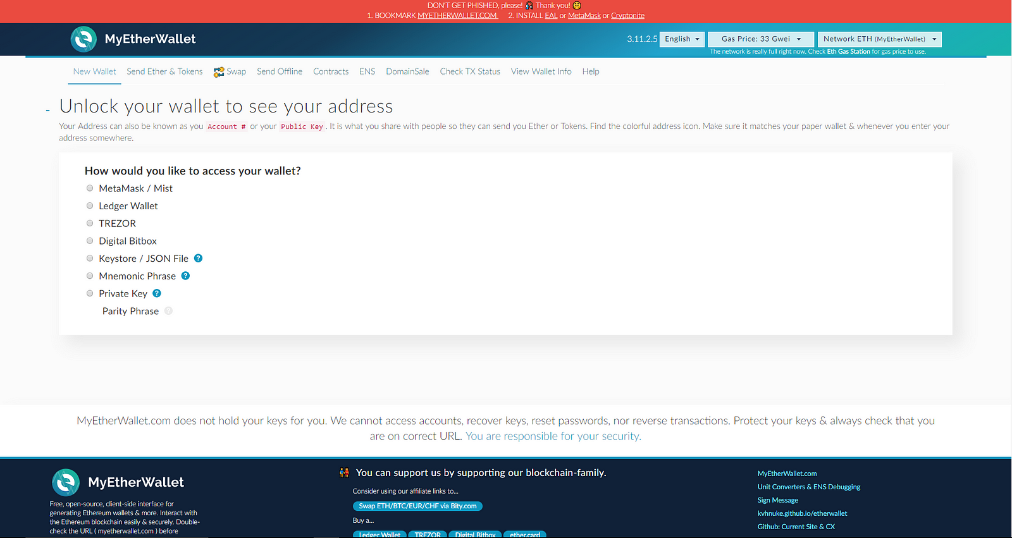Select the MetaMask / Mist radio option
This screenshot has width=1012, height=538.
(90, 188)
